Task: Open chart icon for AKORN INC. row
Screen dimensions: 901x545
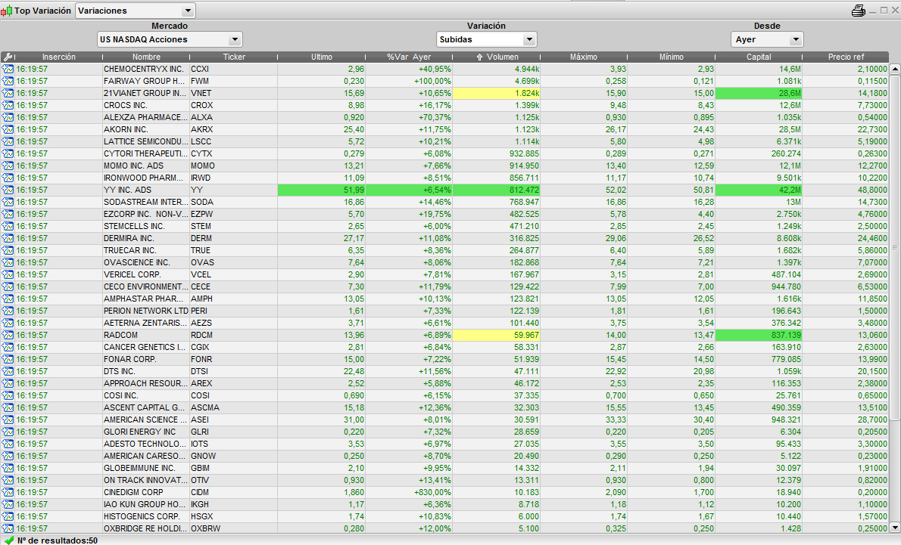Action: pyautogui.click(x=8, y=129)
